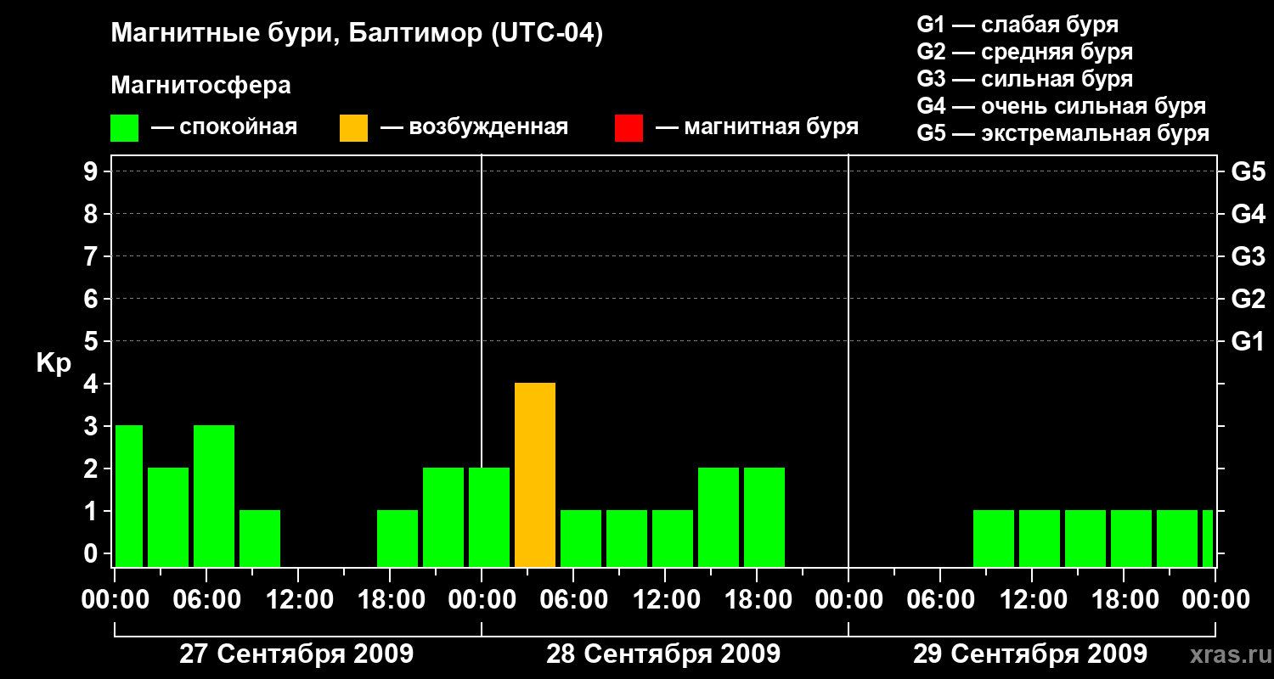Viewport: 1274px width, 679px height.
Task: Select the Kp 1 bar at 12:00 on 28 September
Action: pos(673,538)
